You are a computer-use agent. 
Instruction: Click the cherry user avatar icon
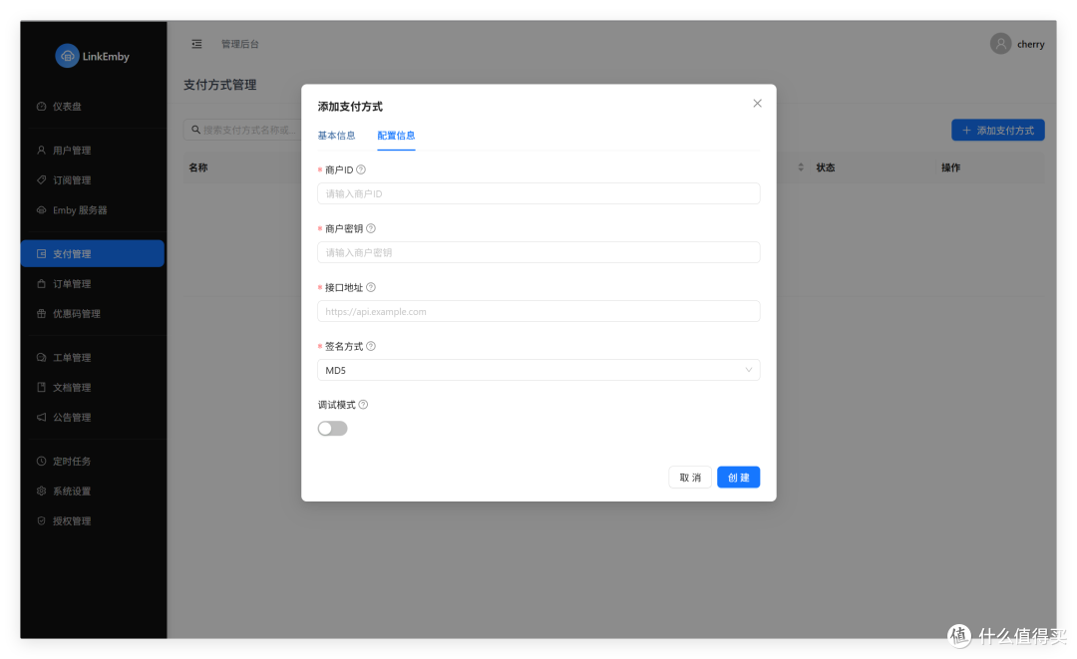coord(1001,44)
